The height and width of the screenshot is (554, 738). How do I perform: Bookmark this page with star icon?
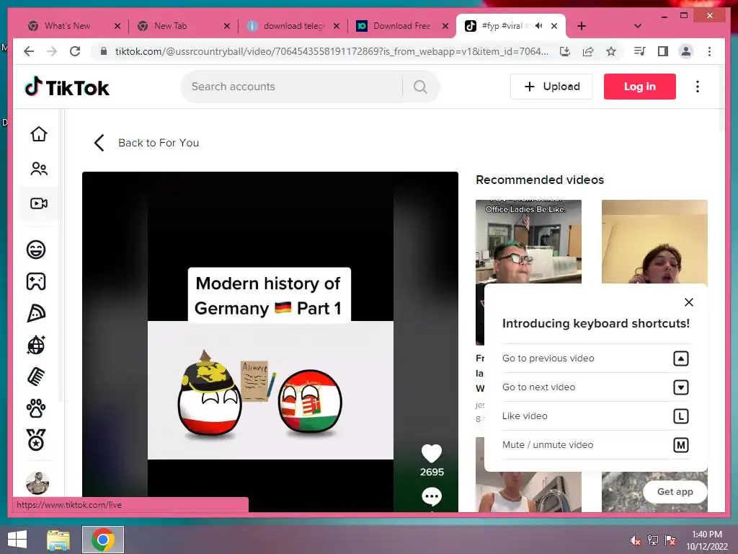[611, 51]
